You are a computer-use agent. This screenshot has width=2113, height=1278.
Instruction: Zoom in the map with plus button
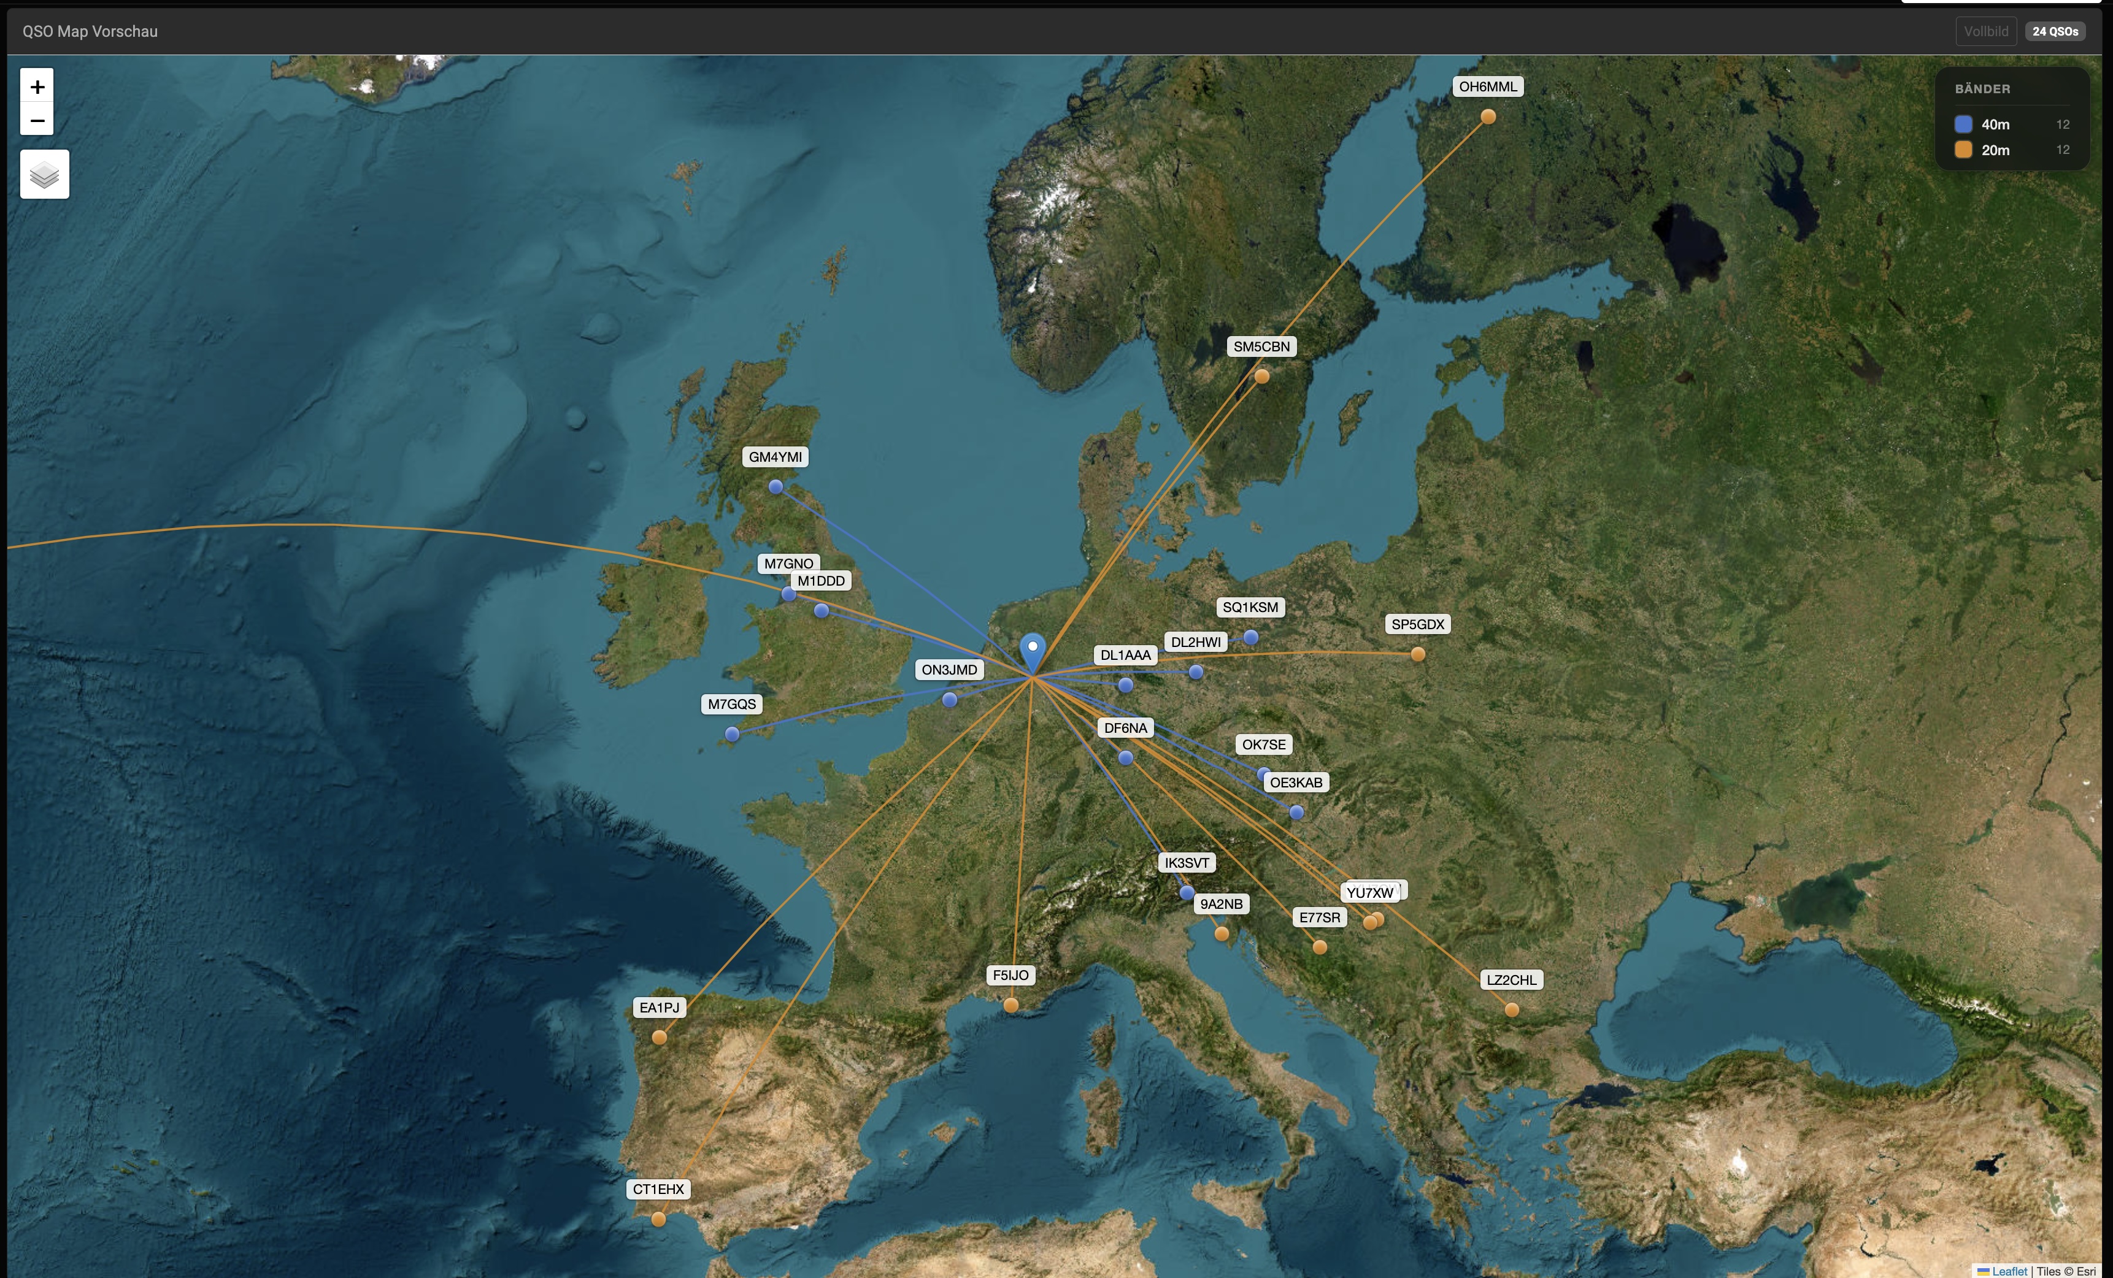pos(37,86)
